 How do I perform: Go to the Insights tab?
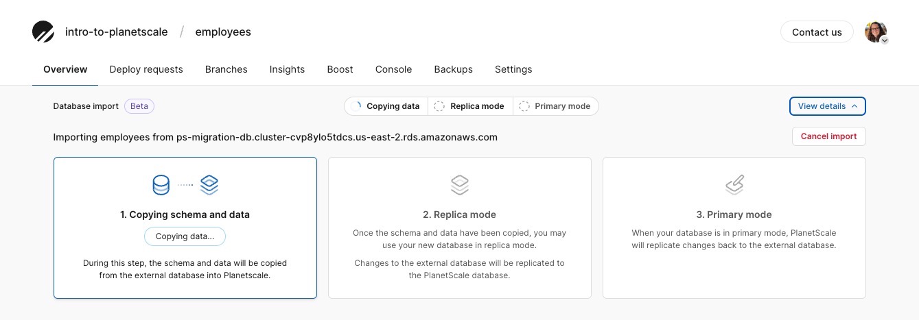[287, 69]
